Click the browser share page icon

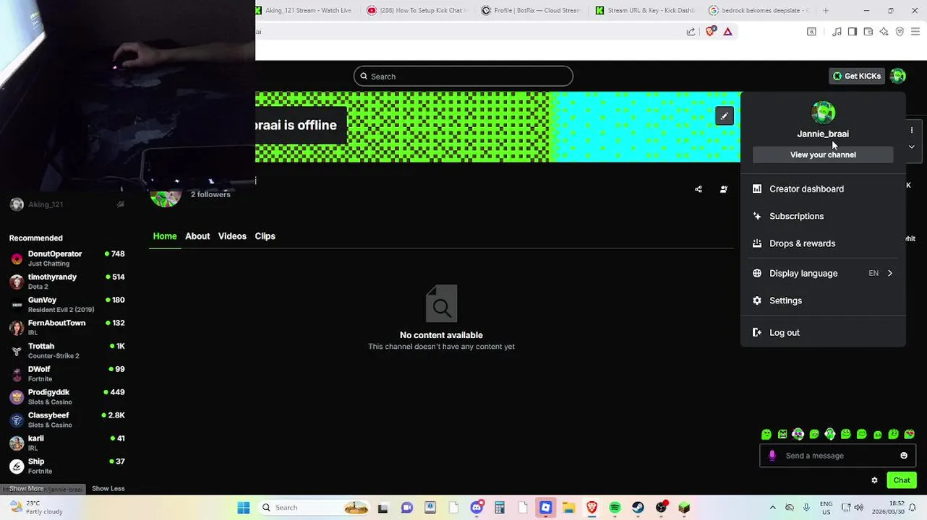pyautogui.click(x=691, y=32)
